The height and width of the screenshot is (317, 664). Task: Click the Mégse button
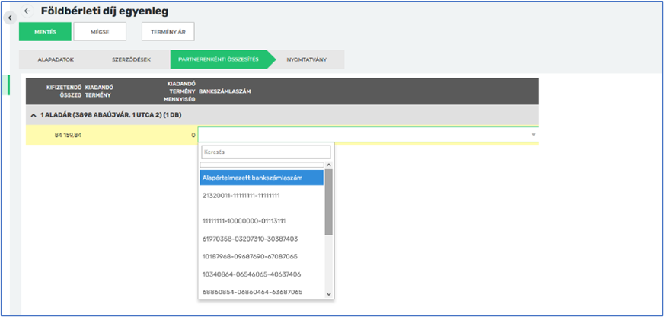pyautogui.click(x=100, y=31)
